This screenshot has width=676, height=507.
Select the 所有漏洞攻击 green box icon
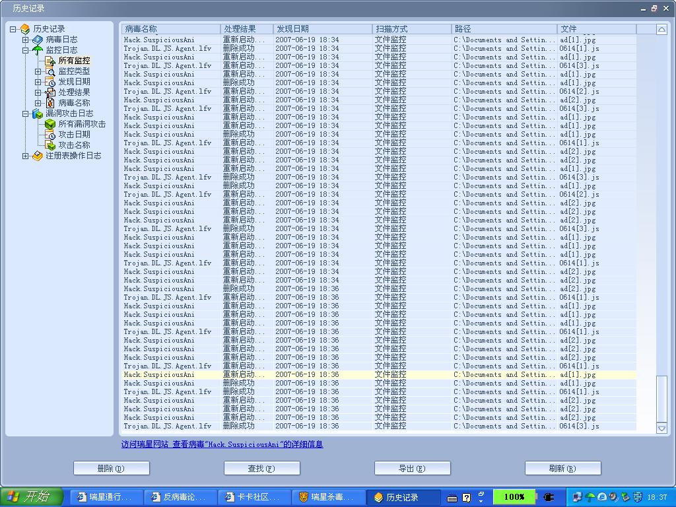[50, 124]
